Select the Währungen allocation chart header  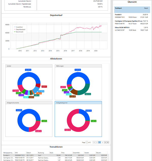(78, 66)
